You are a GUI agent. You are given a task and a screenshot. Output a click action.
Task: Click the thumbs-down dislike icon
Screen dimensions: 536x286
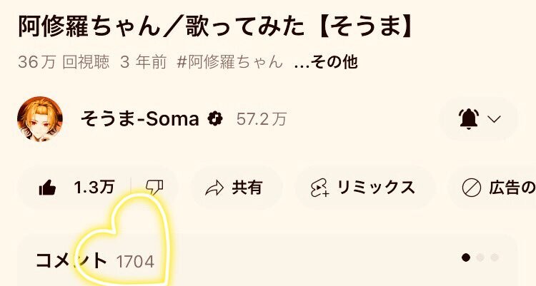click(154, 188)
